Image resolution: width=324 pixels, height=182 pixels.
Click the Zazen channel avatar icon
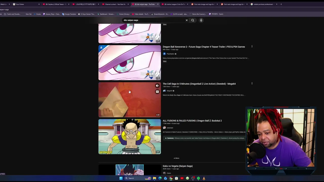click(x=164, y=173)
